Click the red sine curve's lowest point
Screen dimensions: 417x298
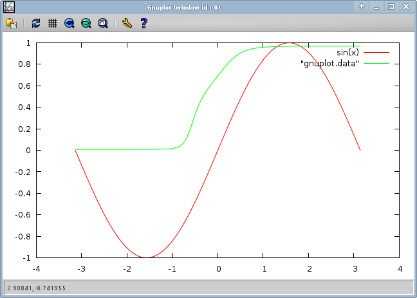(147, 257)
